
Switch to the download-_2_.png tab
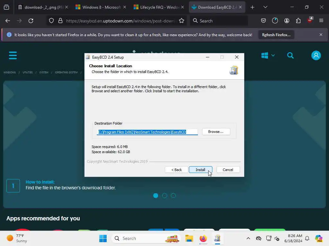point(44,7)
